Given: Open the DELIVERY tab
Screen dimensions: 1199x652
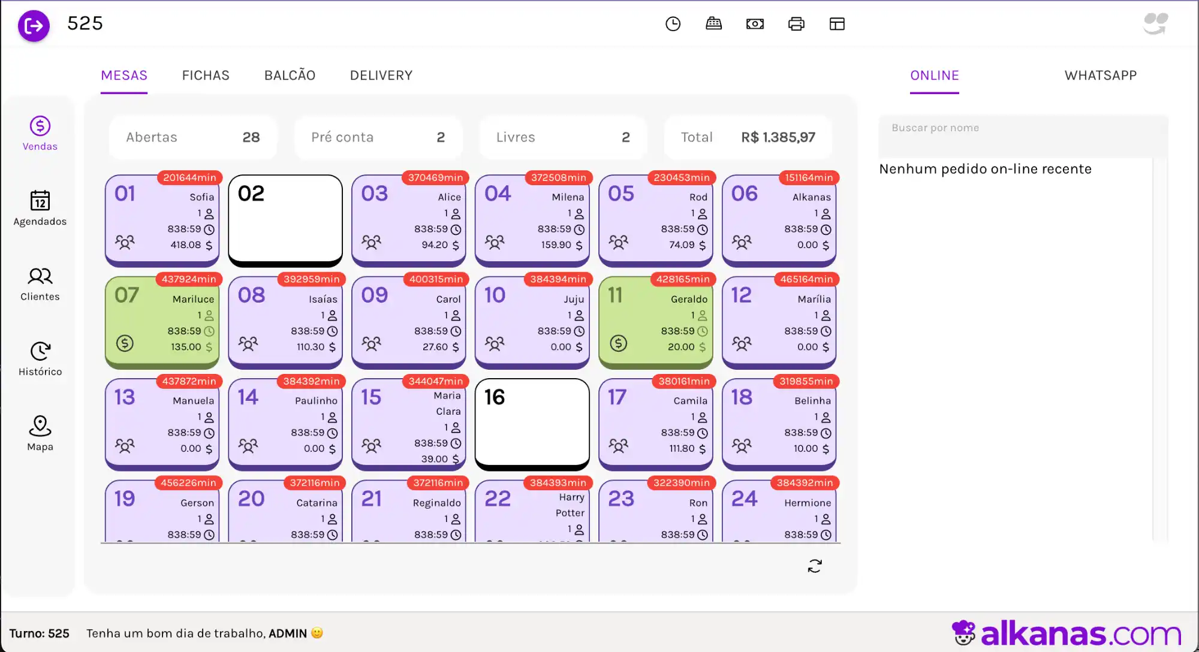Looking at the screenshot, I should tap(381, 76).
